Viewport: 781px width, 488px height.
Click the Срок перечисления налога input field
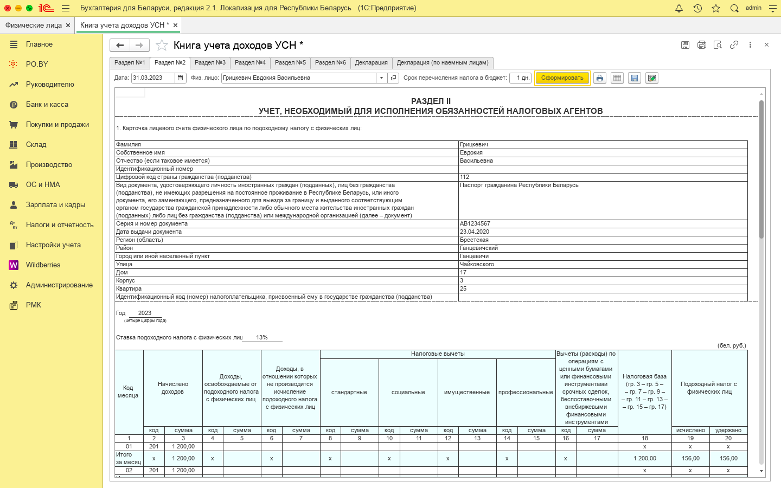(520, 78)
